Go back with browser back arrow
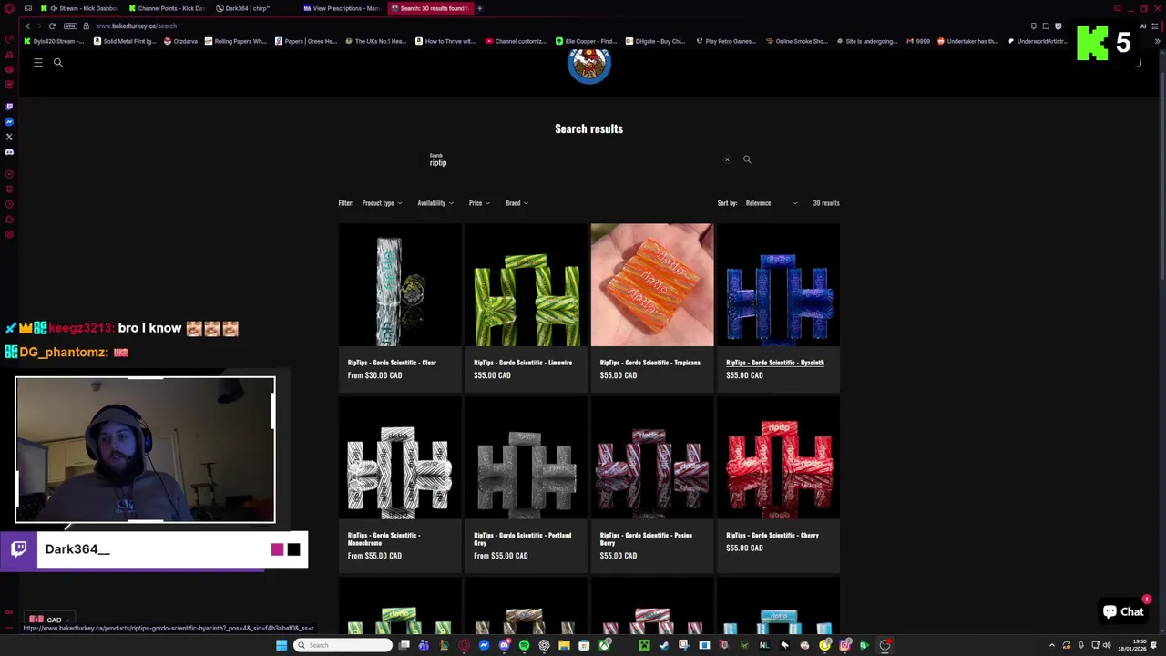This screenshot has width=1166, height=656. [x=27, y=26]
